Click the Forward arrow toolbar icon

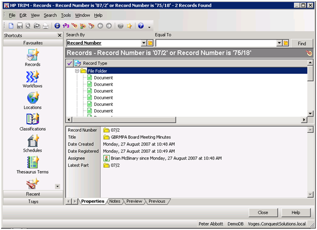[x=109, y=26]
